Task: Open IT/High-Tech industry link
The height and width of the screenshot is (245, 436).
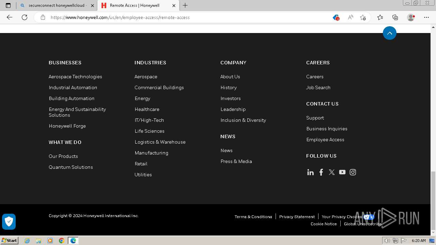Action: pos(149,120)
